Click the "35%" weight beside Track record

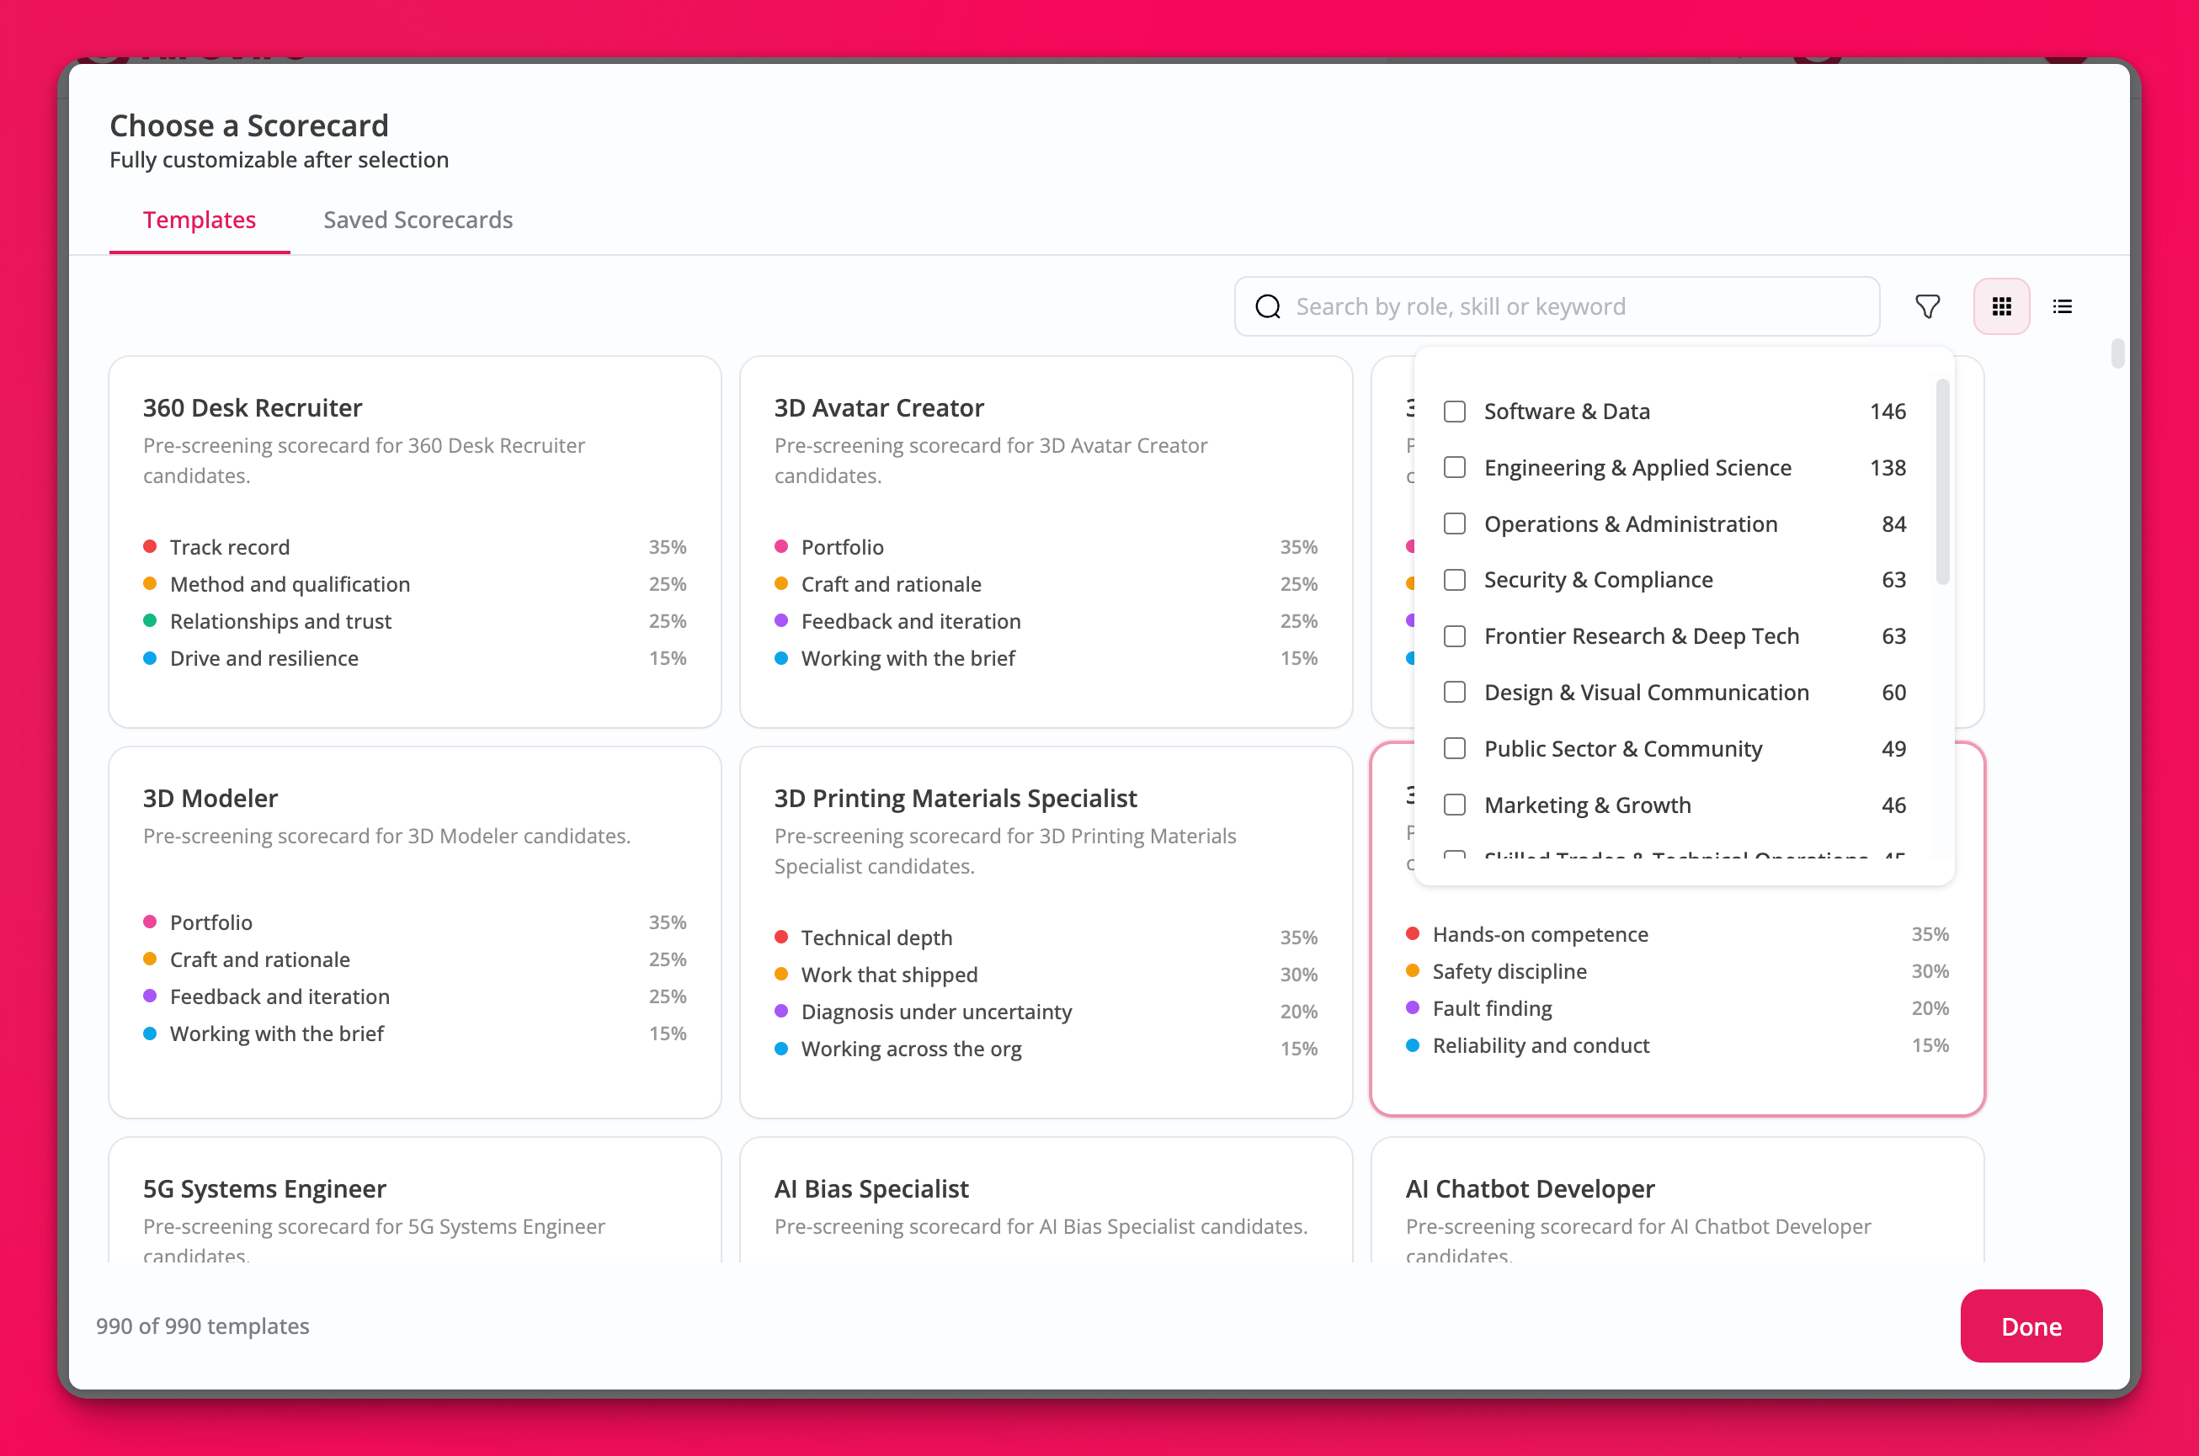coord(668,547)
